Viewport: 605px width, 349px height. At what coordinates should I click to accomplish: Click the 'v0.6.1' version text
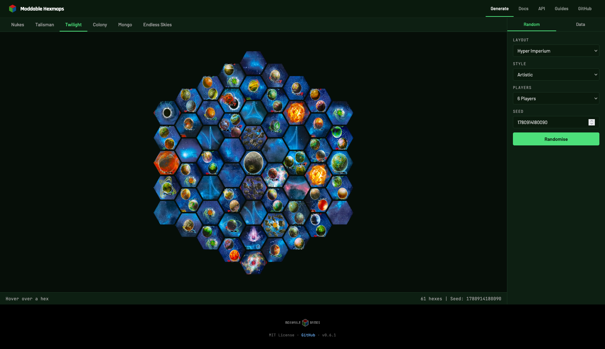[x=329, y=335]
